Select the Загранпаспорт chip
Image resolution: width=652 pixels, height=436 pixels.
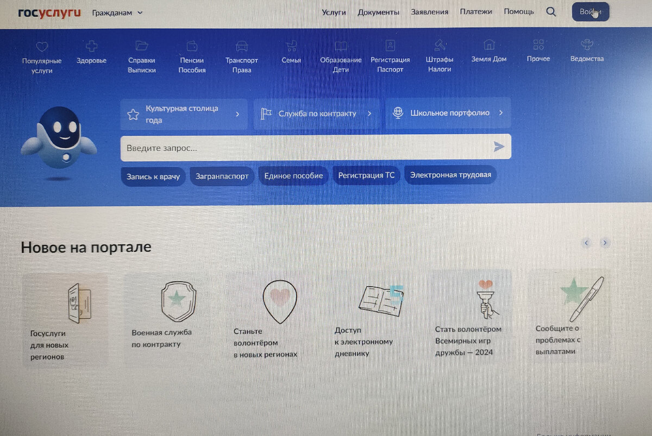[222, 176]
